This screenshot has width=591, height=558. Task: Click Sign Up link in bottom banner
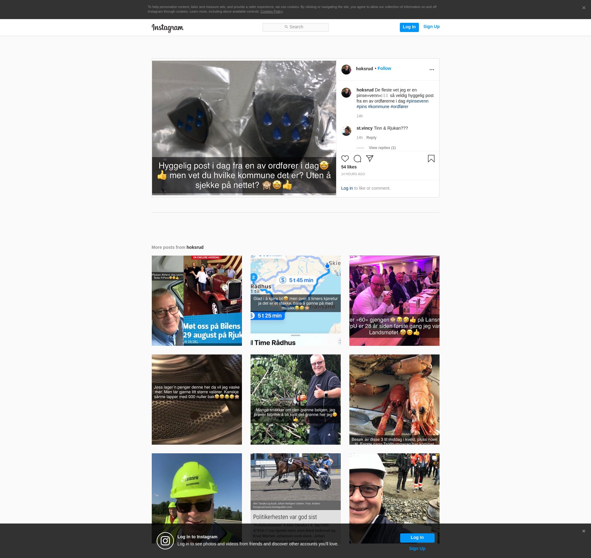click(417, 548)
